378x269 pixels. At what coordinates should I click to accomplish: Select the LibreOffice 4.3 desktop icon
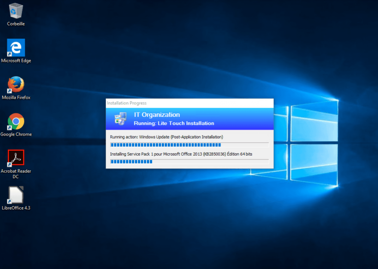point(16,195)
